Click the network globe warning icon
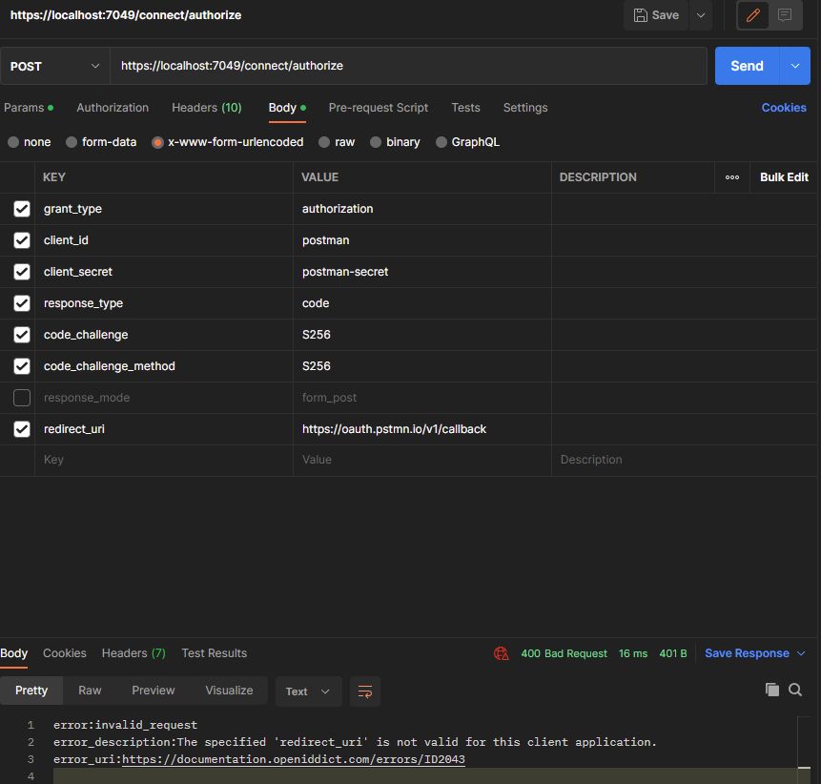This screenshot has height=784, width=821. coord(501,653)
